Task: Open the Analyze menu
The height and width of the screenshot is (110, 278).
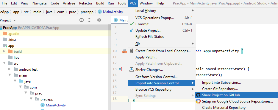Action: tap(69, 3)
